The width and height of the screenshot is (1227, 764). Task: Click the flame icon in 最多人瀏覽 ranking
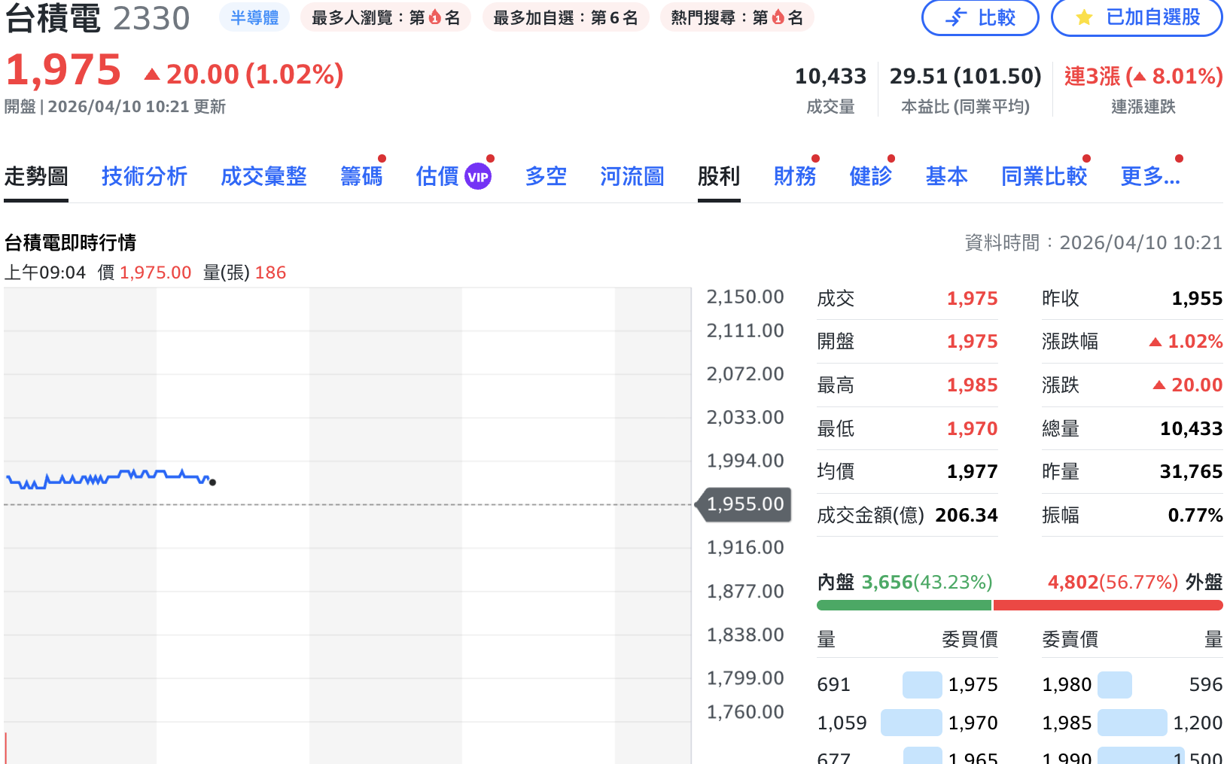[435, 17]
